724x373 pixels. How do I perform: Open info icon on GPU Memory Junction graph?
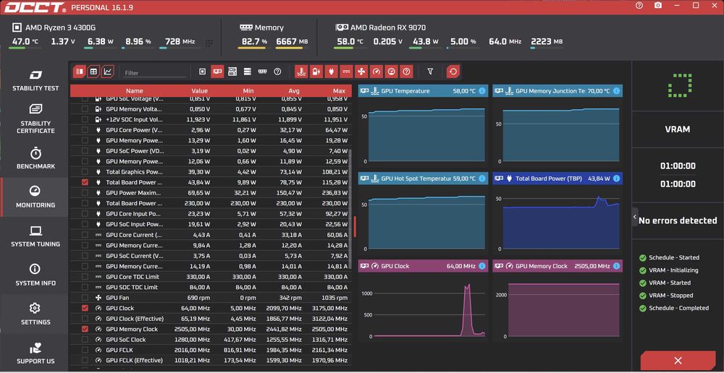616,91
